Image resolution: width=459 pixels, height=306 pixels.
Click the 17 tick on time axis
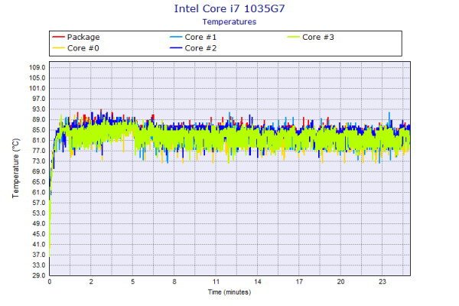pos(299,282)
